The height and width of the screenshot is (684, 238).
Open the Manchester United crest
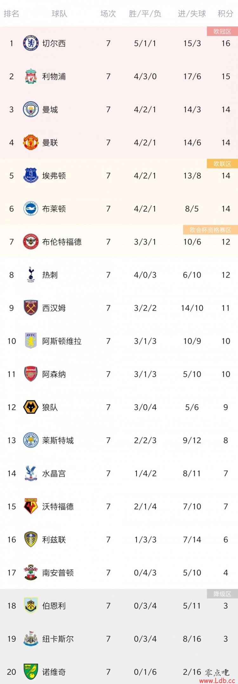[31, 142]
